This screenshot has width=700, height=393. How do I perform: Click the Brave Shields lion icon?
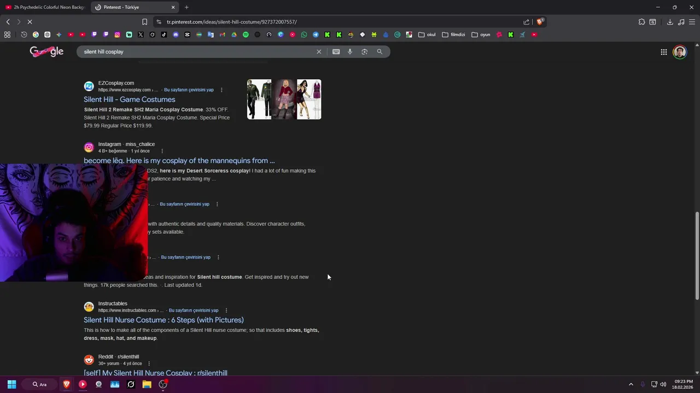coord(540,22)
